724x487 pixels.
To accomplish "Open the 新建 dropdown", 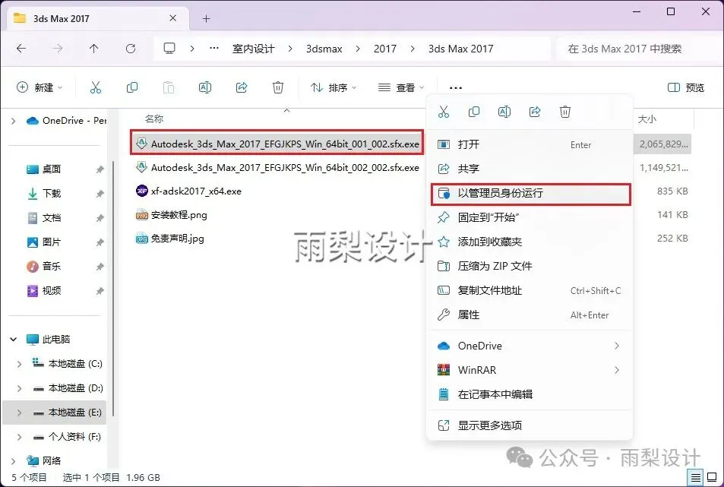I will click(40, 87).
